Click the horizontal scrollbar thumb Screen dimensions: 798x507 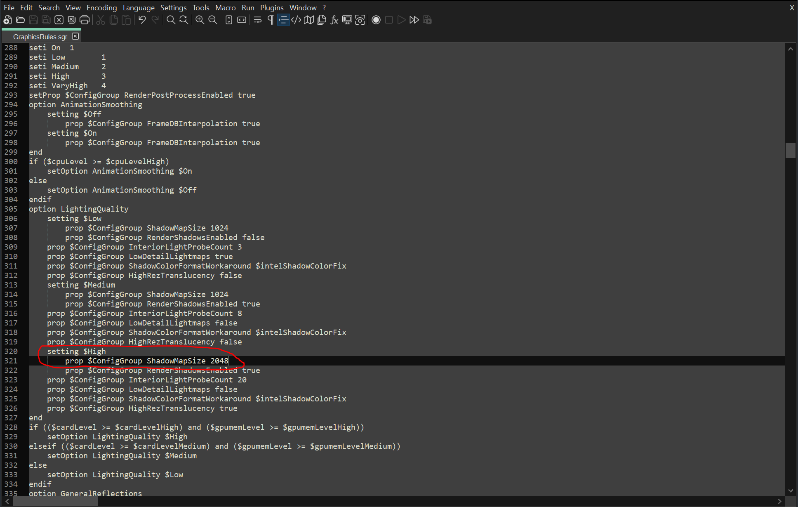[x=55, y=501]
